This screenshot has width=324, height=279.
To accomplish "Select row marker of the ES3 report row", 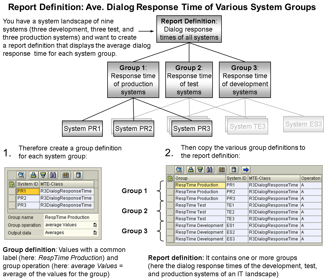I will point(170,239).
